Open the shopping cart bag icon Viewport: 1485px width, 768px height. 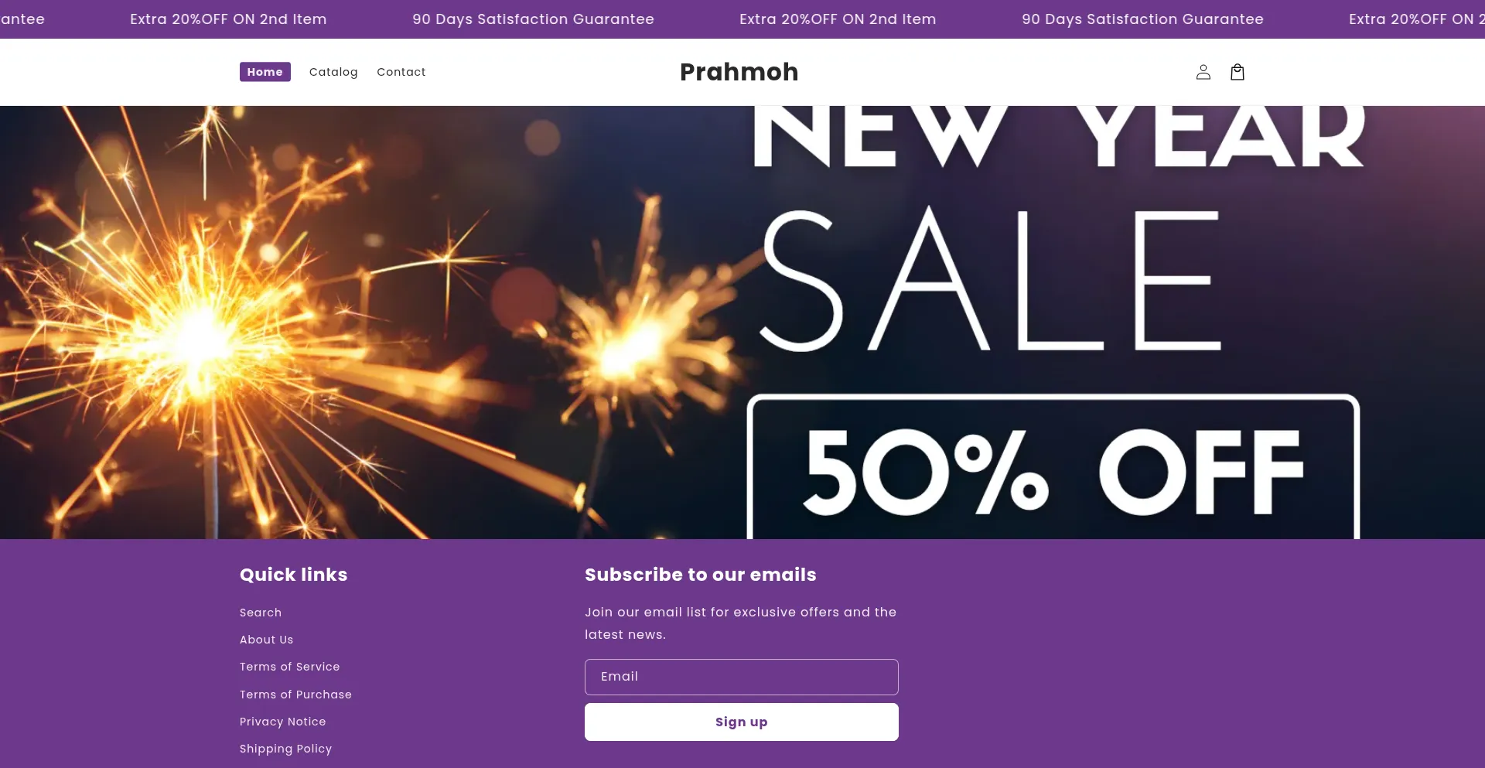click(x=1237, y=72)
